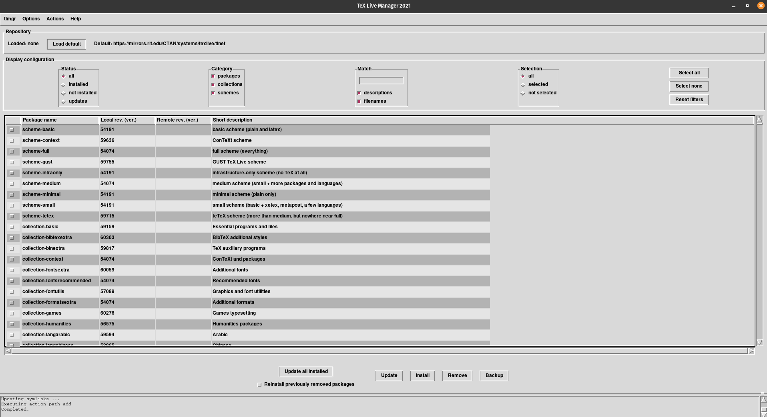
Task: Check the scheme-gust row checkbox
Action: click(12, 162)
